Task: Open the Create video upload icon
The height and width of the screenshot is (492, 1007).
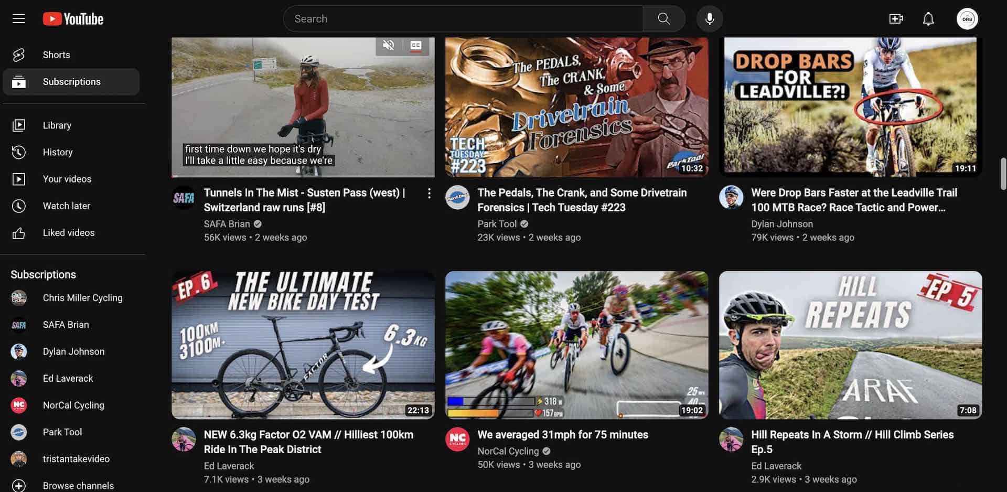Action: tap(896, 18)
